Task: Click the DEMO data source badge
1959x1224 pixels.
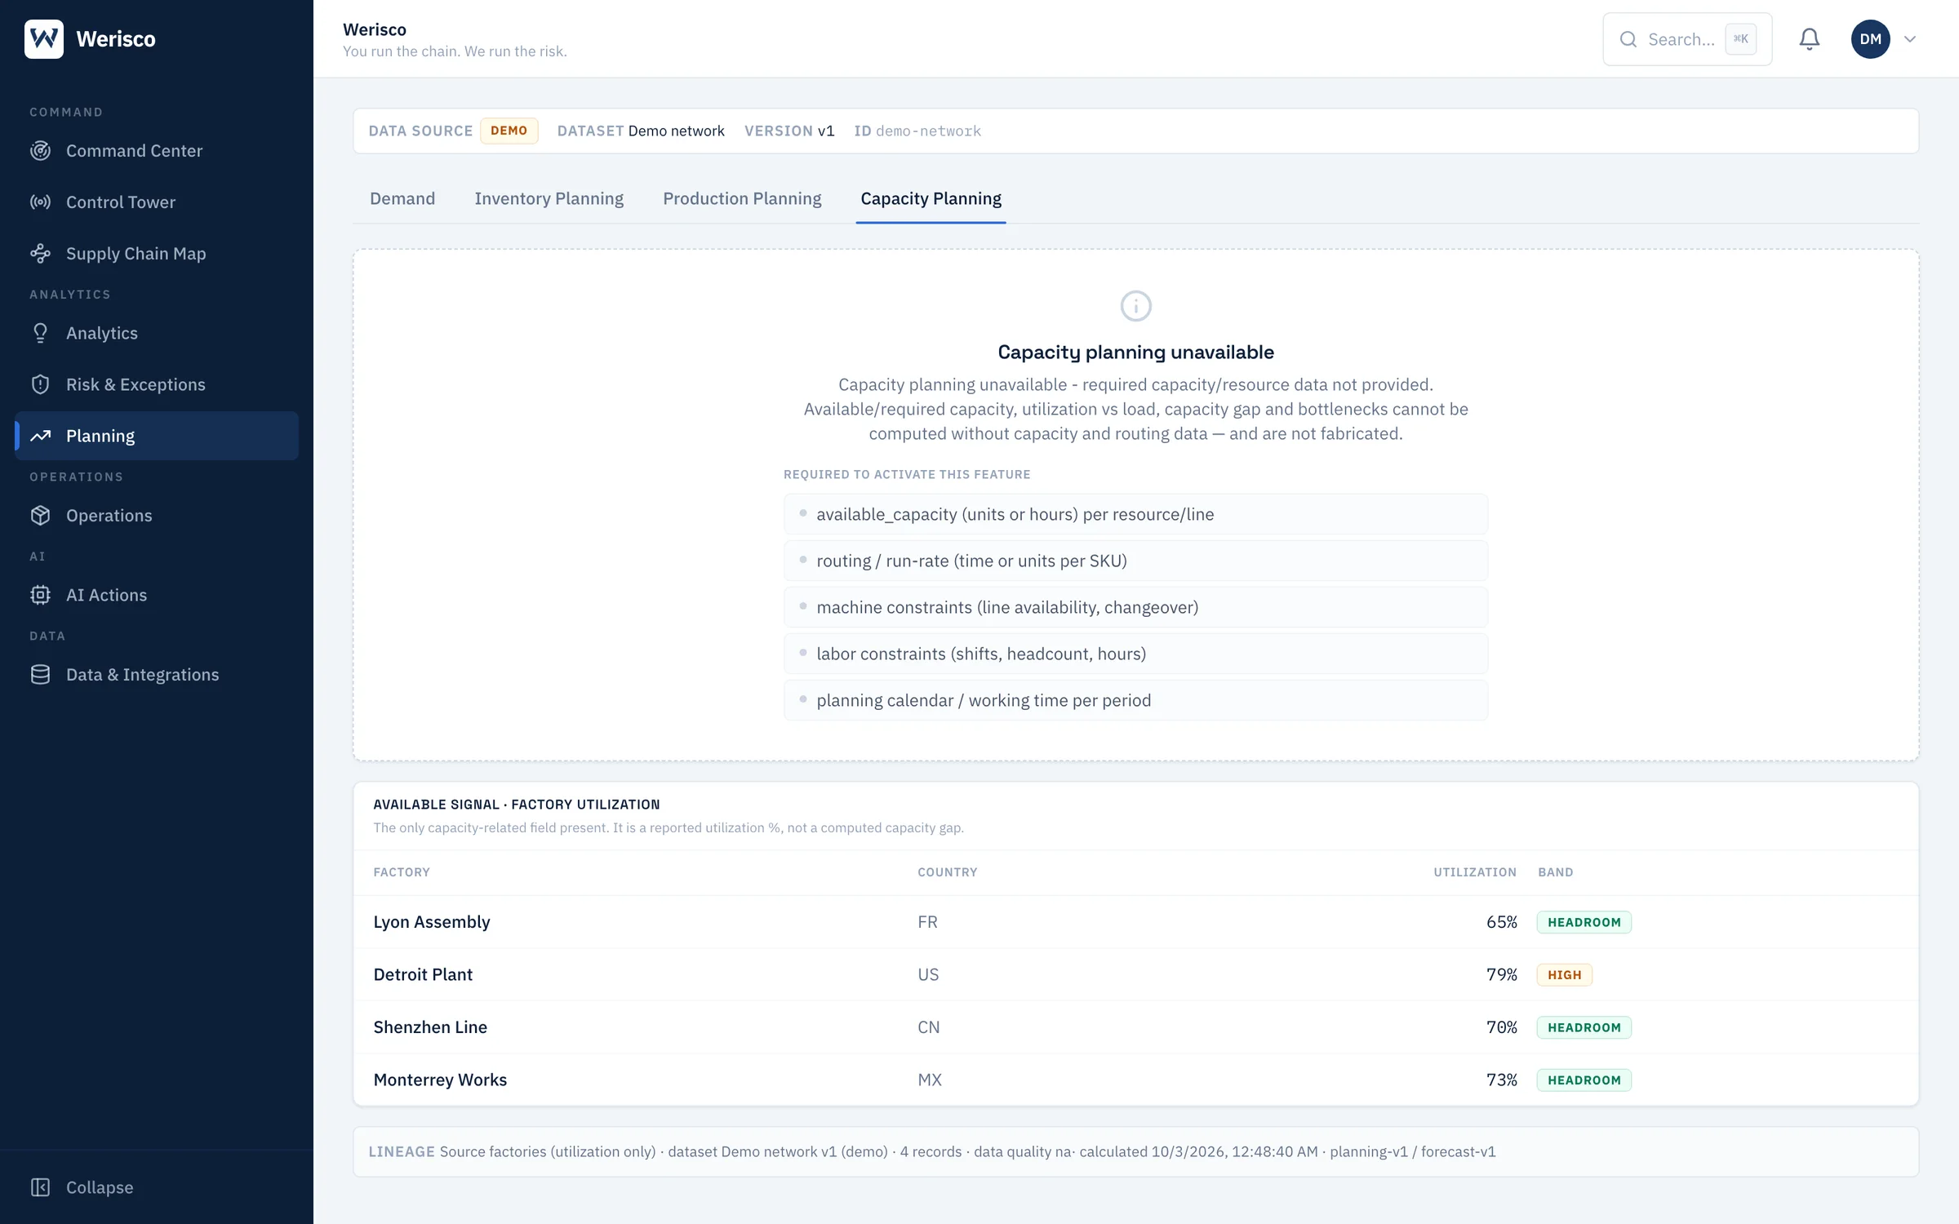Action: click(509, 131)
